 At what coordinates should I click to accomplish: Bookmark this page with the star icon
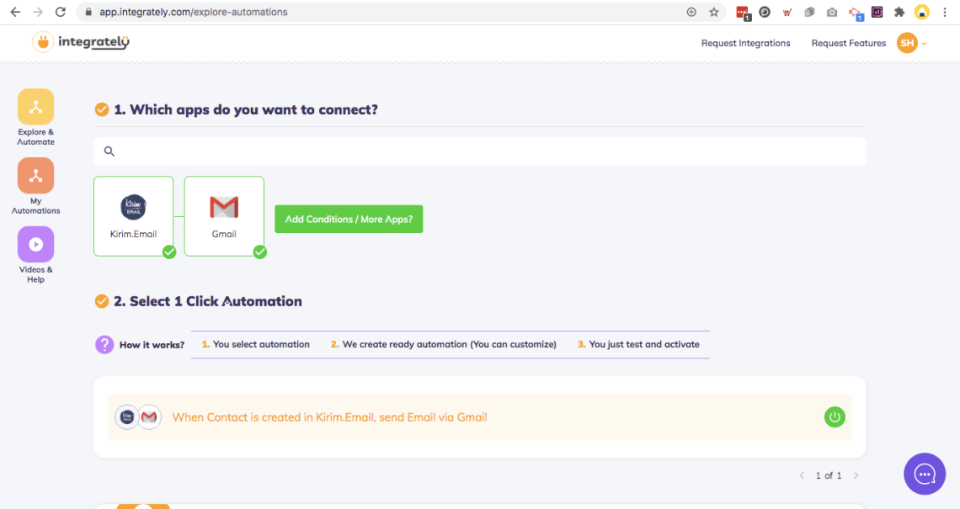pos(714,13)
